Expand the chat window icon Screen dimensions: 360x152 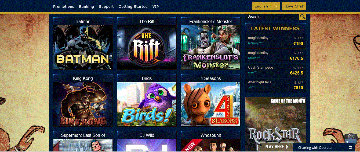[350, 147]
